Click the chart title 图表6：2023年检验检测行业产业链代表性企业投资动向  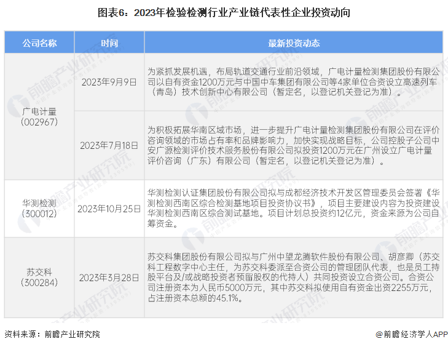pyautogui.click(x=224, y=12)
